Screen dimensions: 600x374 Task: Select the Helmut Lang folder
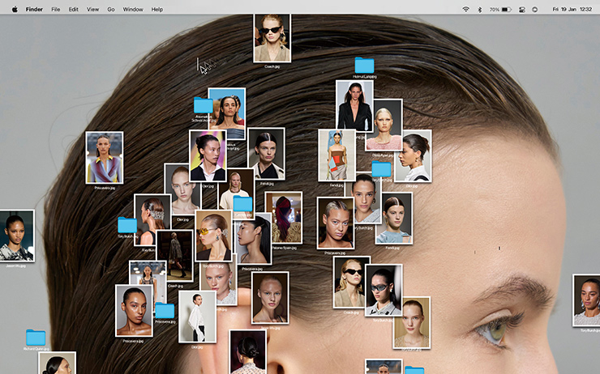[364, 66]
